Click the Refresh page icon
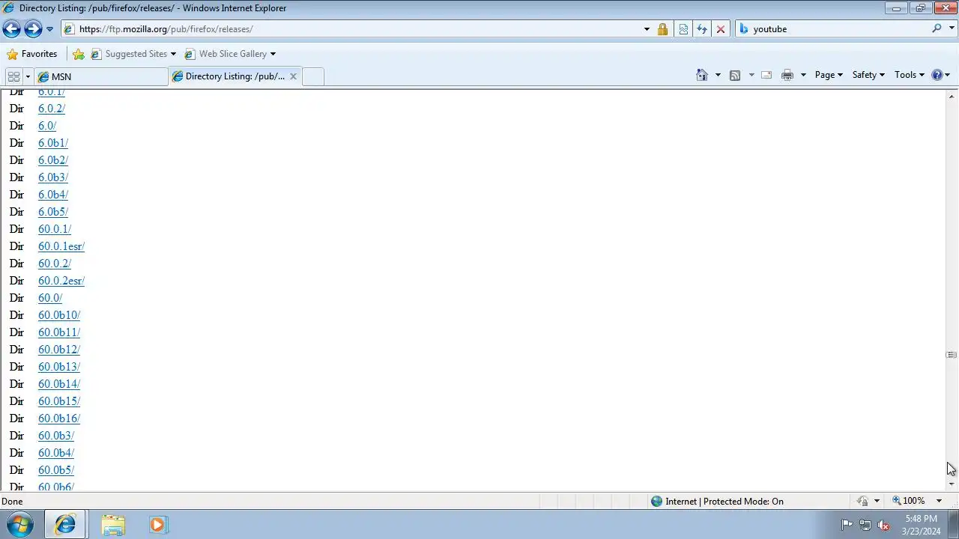Screen dimensions: 959x539 (702, 29)
